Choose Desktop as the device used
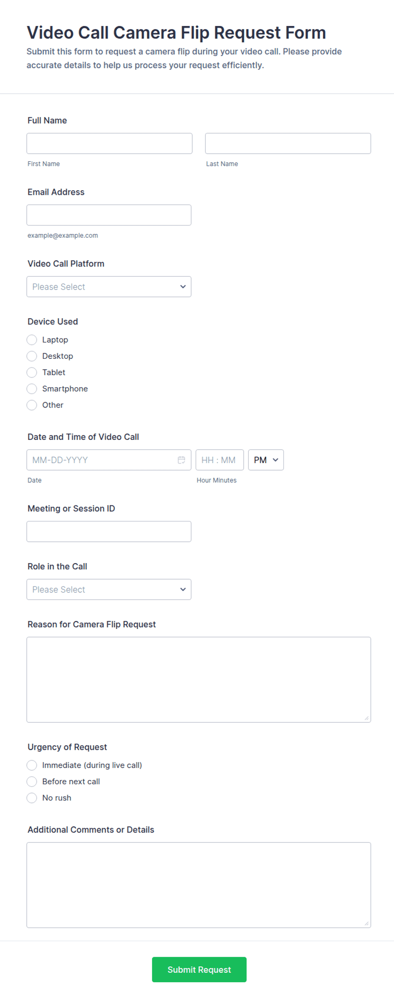Image resolution: width=394 pixels, height=1003 pixels. [x=32, y=356]
